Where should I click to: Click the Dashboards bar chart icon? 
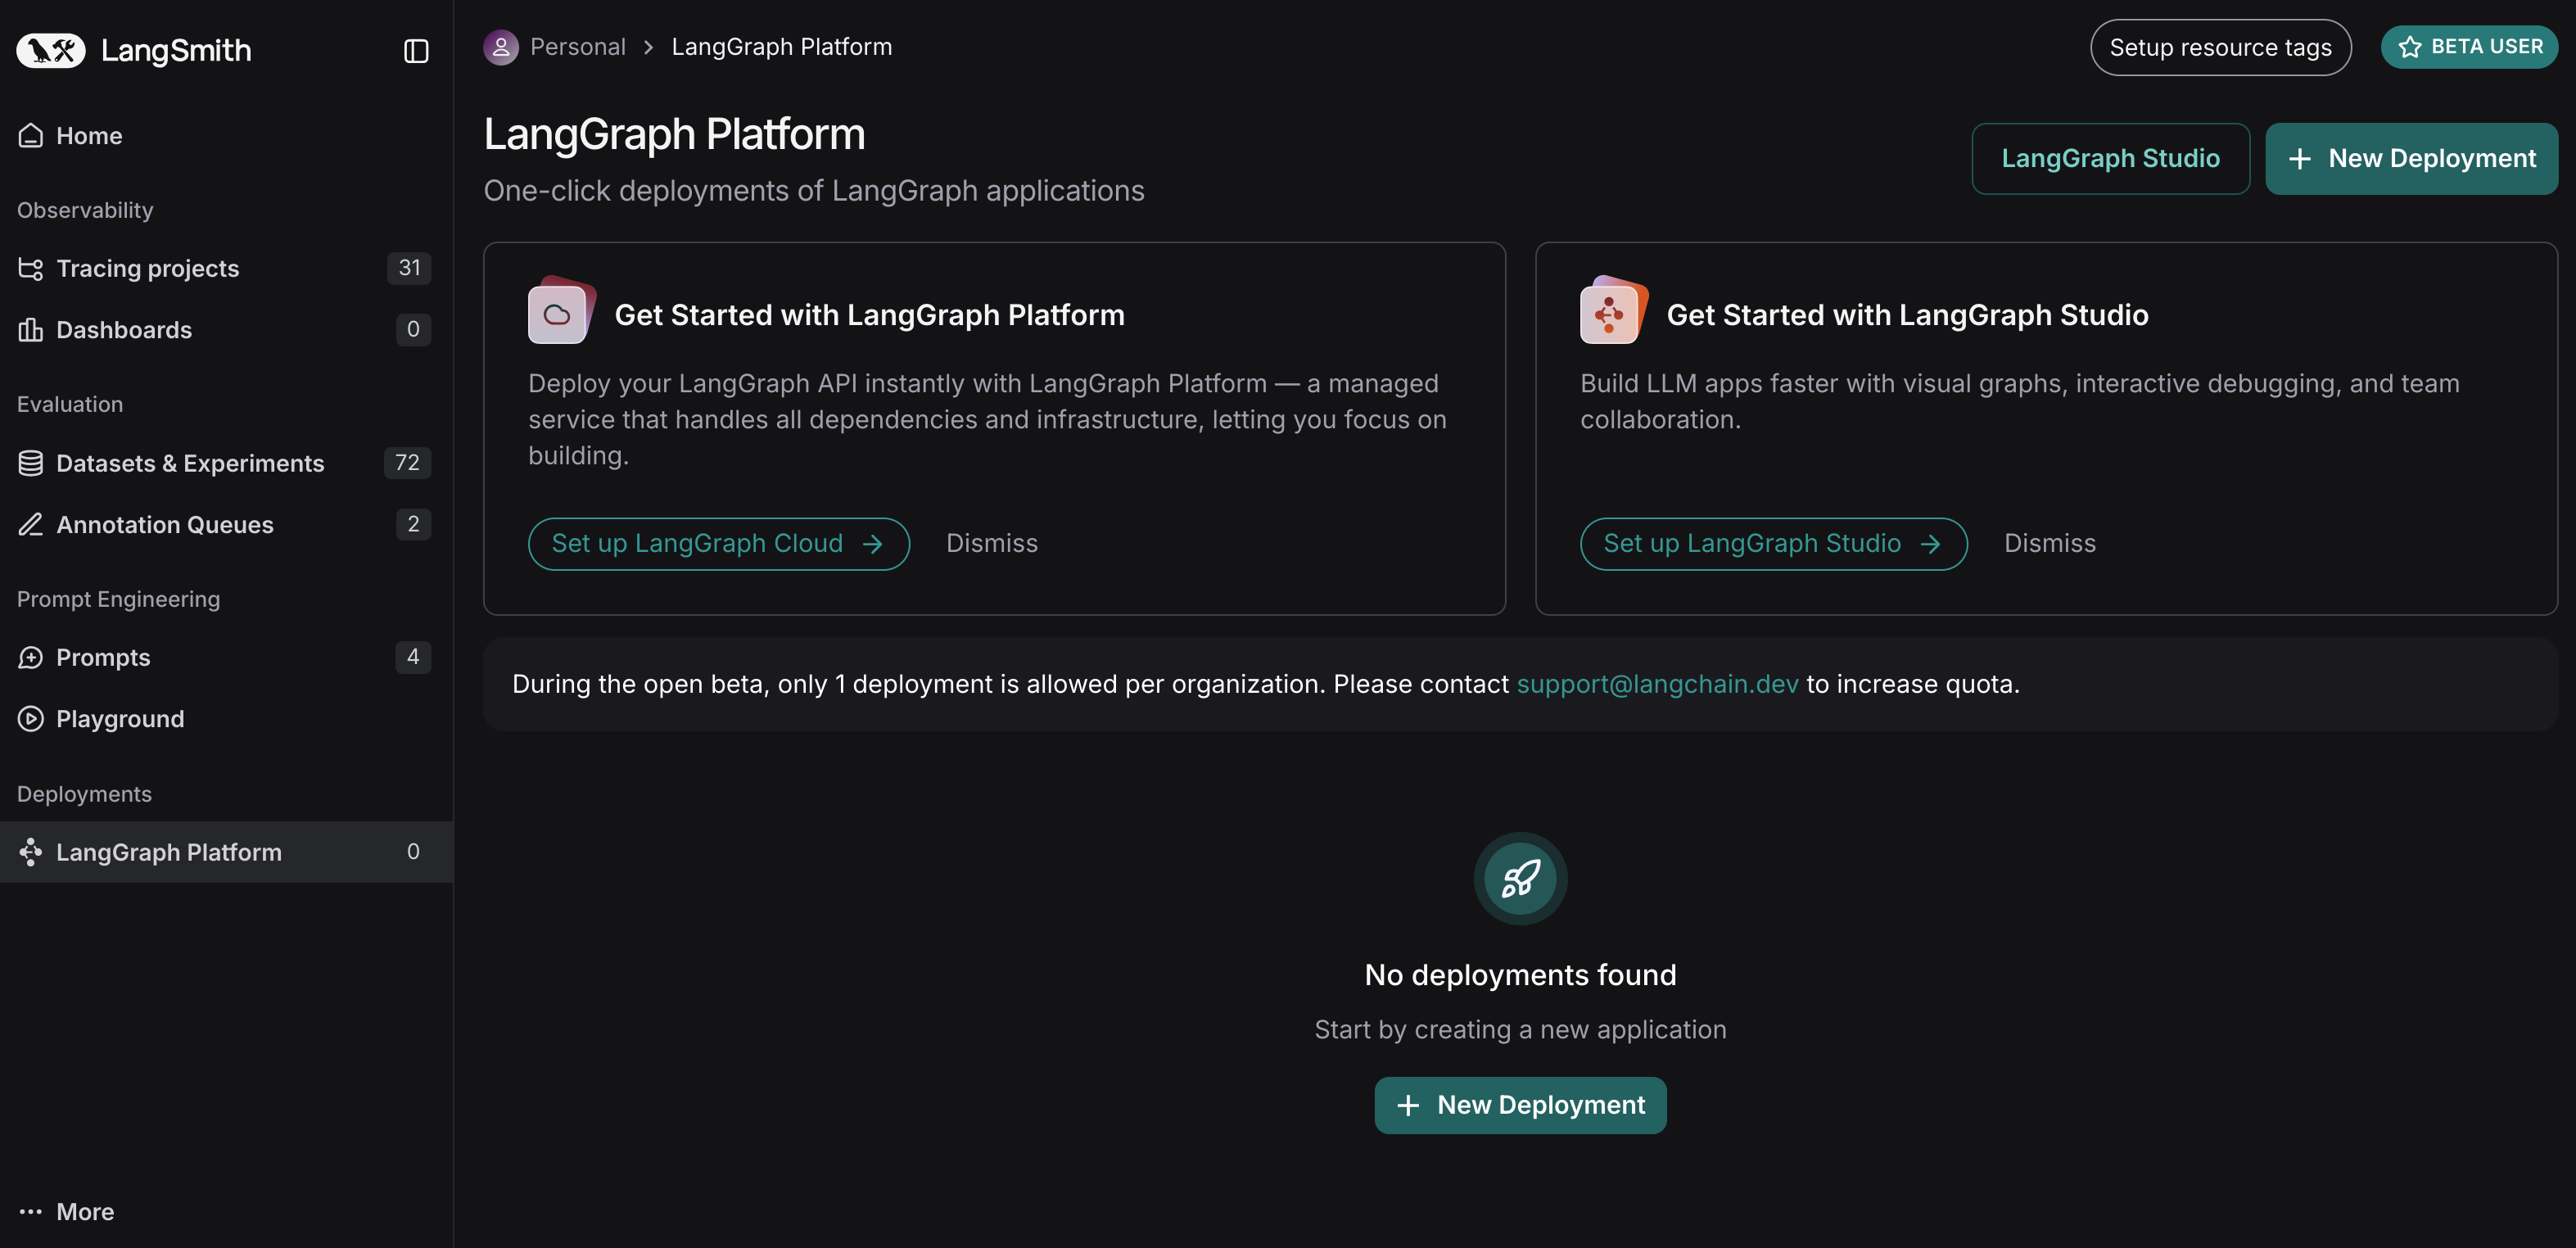coord(31,330)
